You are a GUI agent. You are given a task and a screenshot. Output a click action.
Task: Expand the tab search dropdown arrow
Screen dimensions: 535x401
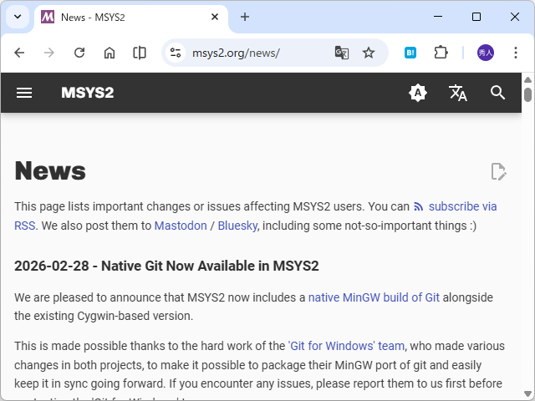point(18,17)
